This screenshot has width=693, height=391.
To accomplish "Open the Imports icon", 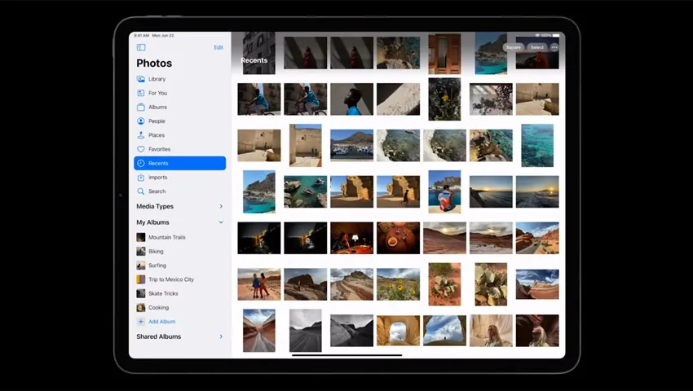I will pos(140,177).
